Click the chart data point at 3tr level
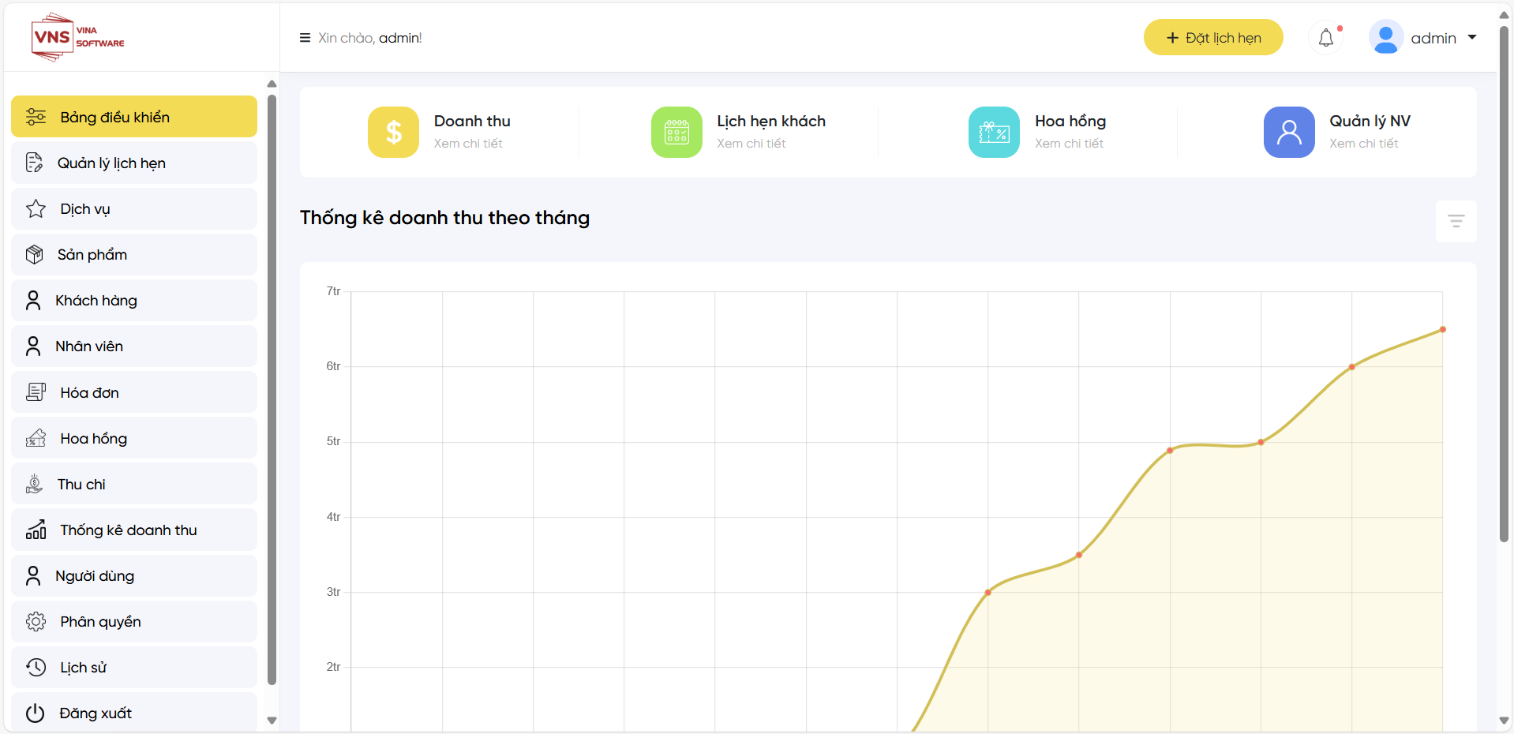The width and height of the screenshot is (1514, 734). click(x=987, y=592)
